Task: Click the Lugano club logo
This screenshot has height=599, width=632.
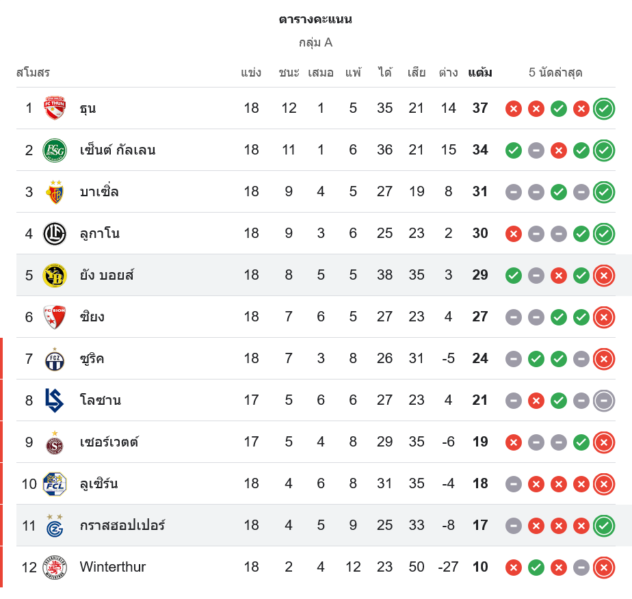Action: click(x=55, y=234)
